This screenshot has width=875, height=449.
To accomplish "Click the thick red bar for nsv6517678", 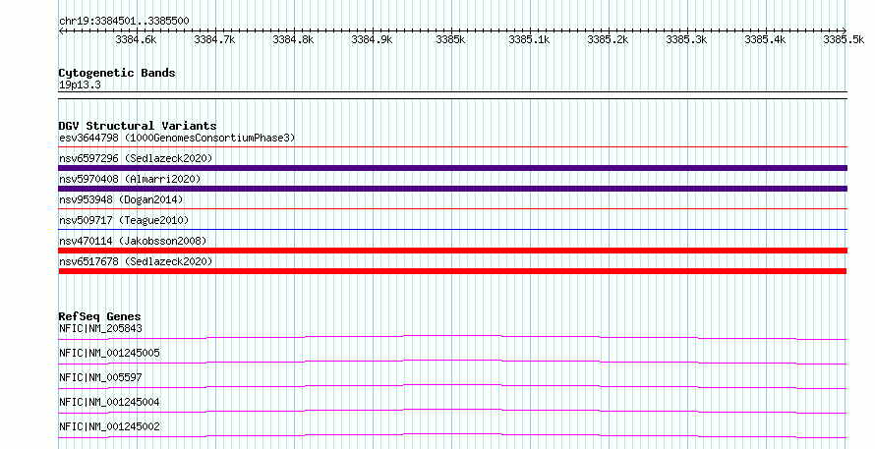I will click(452, 271).
